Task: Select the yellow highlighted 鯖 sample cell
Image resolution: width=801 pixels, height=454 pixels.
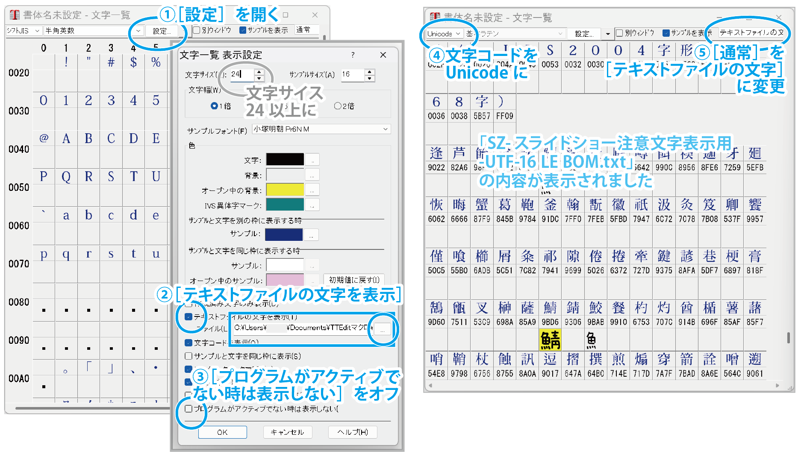Action: [x=550, y=340]
